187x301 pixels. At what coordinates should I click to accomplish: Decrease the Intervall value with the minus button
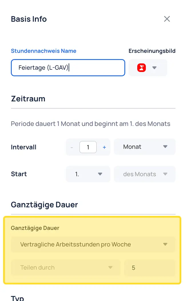tap(72, 147)
